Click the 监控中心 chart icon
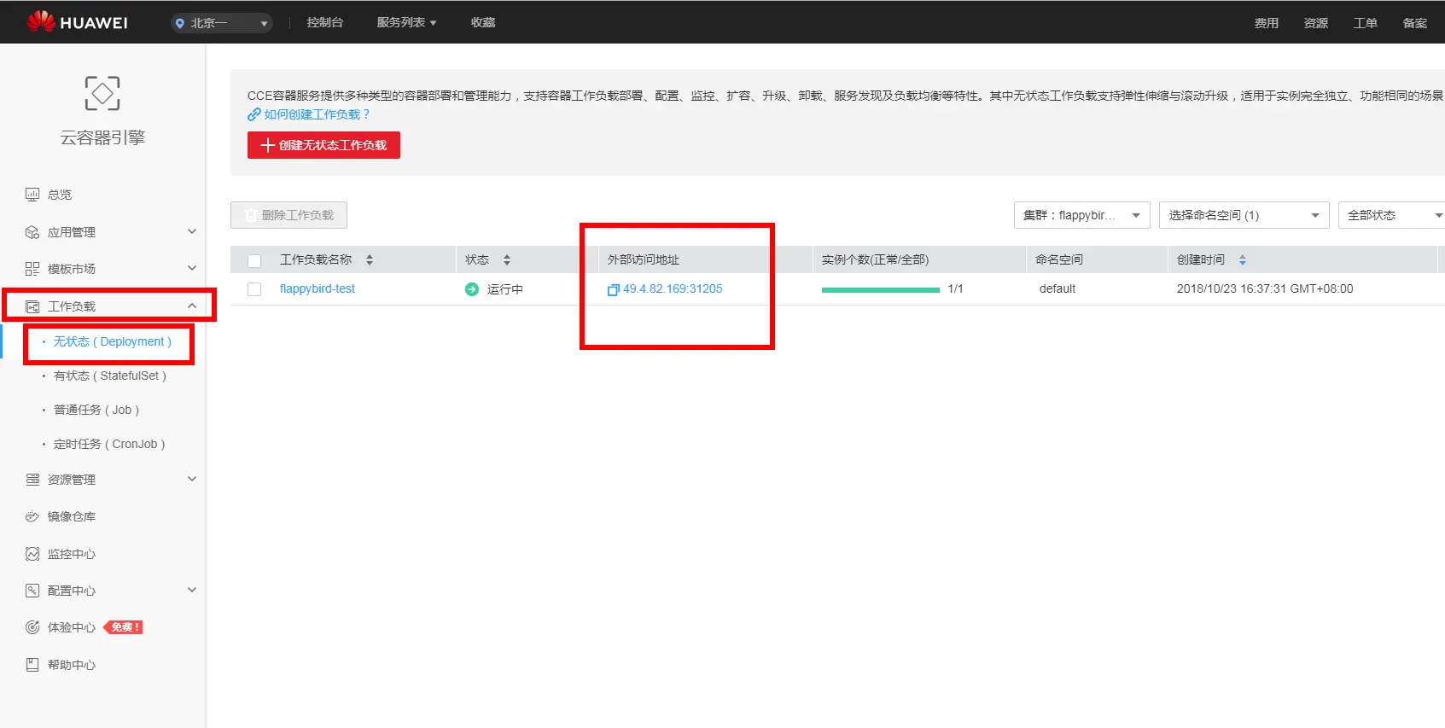The image size is (1445, 728). [32, 554]
